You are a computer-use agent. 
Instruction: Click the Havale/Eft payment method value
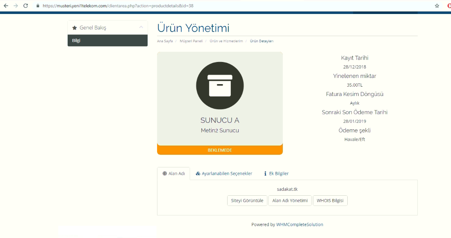pyautogui.click(x=354, y=139)
